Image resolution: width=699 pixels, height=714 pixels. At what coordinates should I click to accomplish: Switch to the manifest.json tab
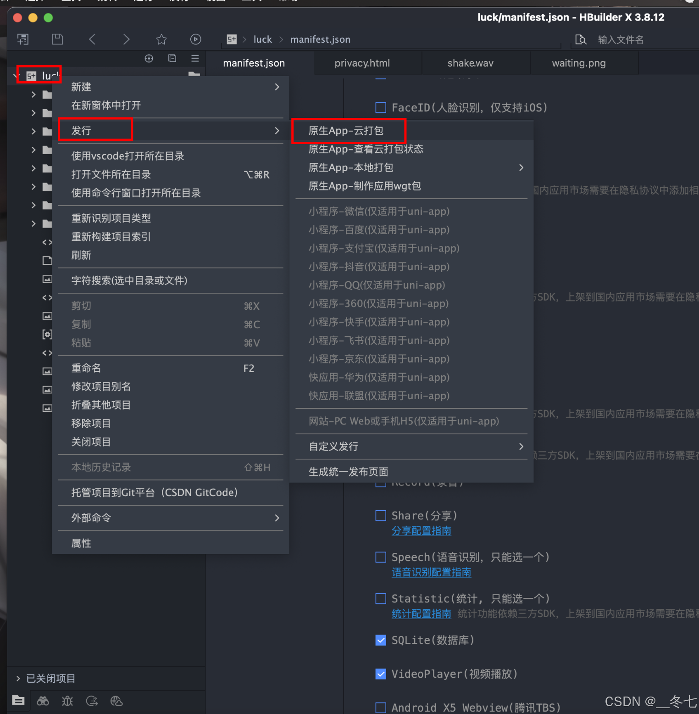[x=254, y=63]
